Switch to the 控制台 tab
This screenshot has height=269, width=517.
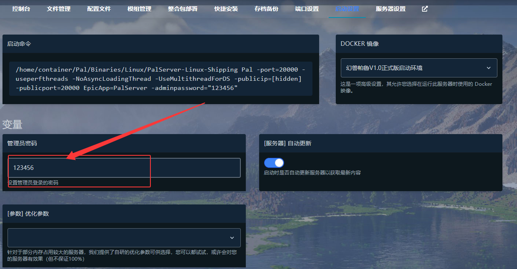point(21,9)
